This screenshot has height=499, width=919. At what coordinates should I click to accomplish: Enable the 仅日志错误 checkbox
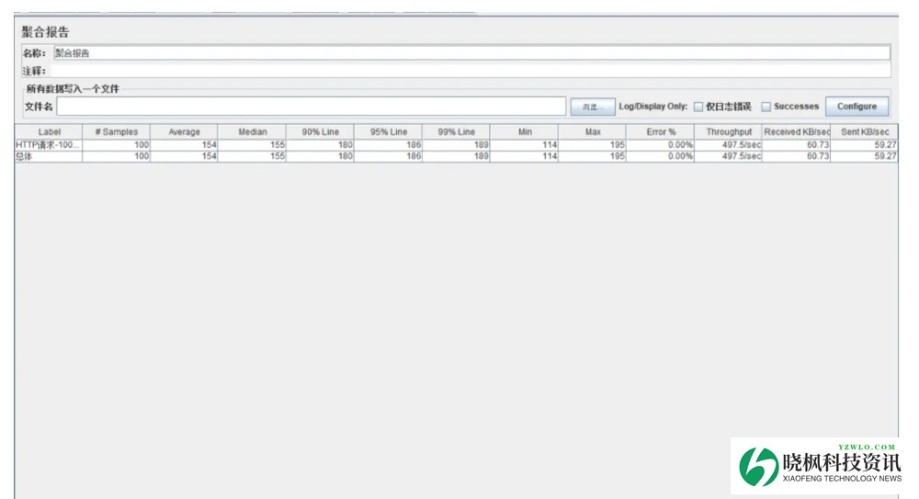click(698, 107)
